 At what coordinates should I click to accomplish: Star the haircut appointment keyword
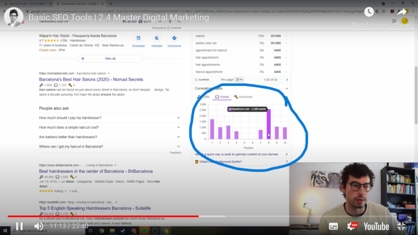click(x=286, y=72)
